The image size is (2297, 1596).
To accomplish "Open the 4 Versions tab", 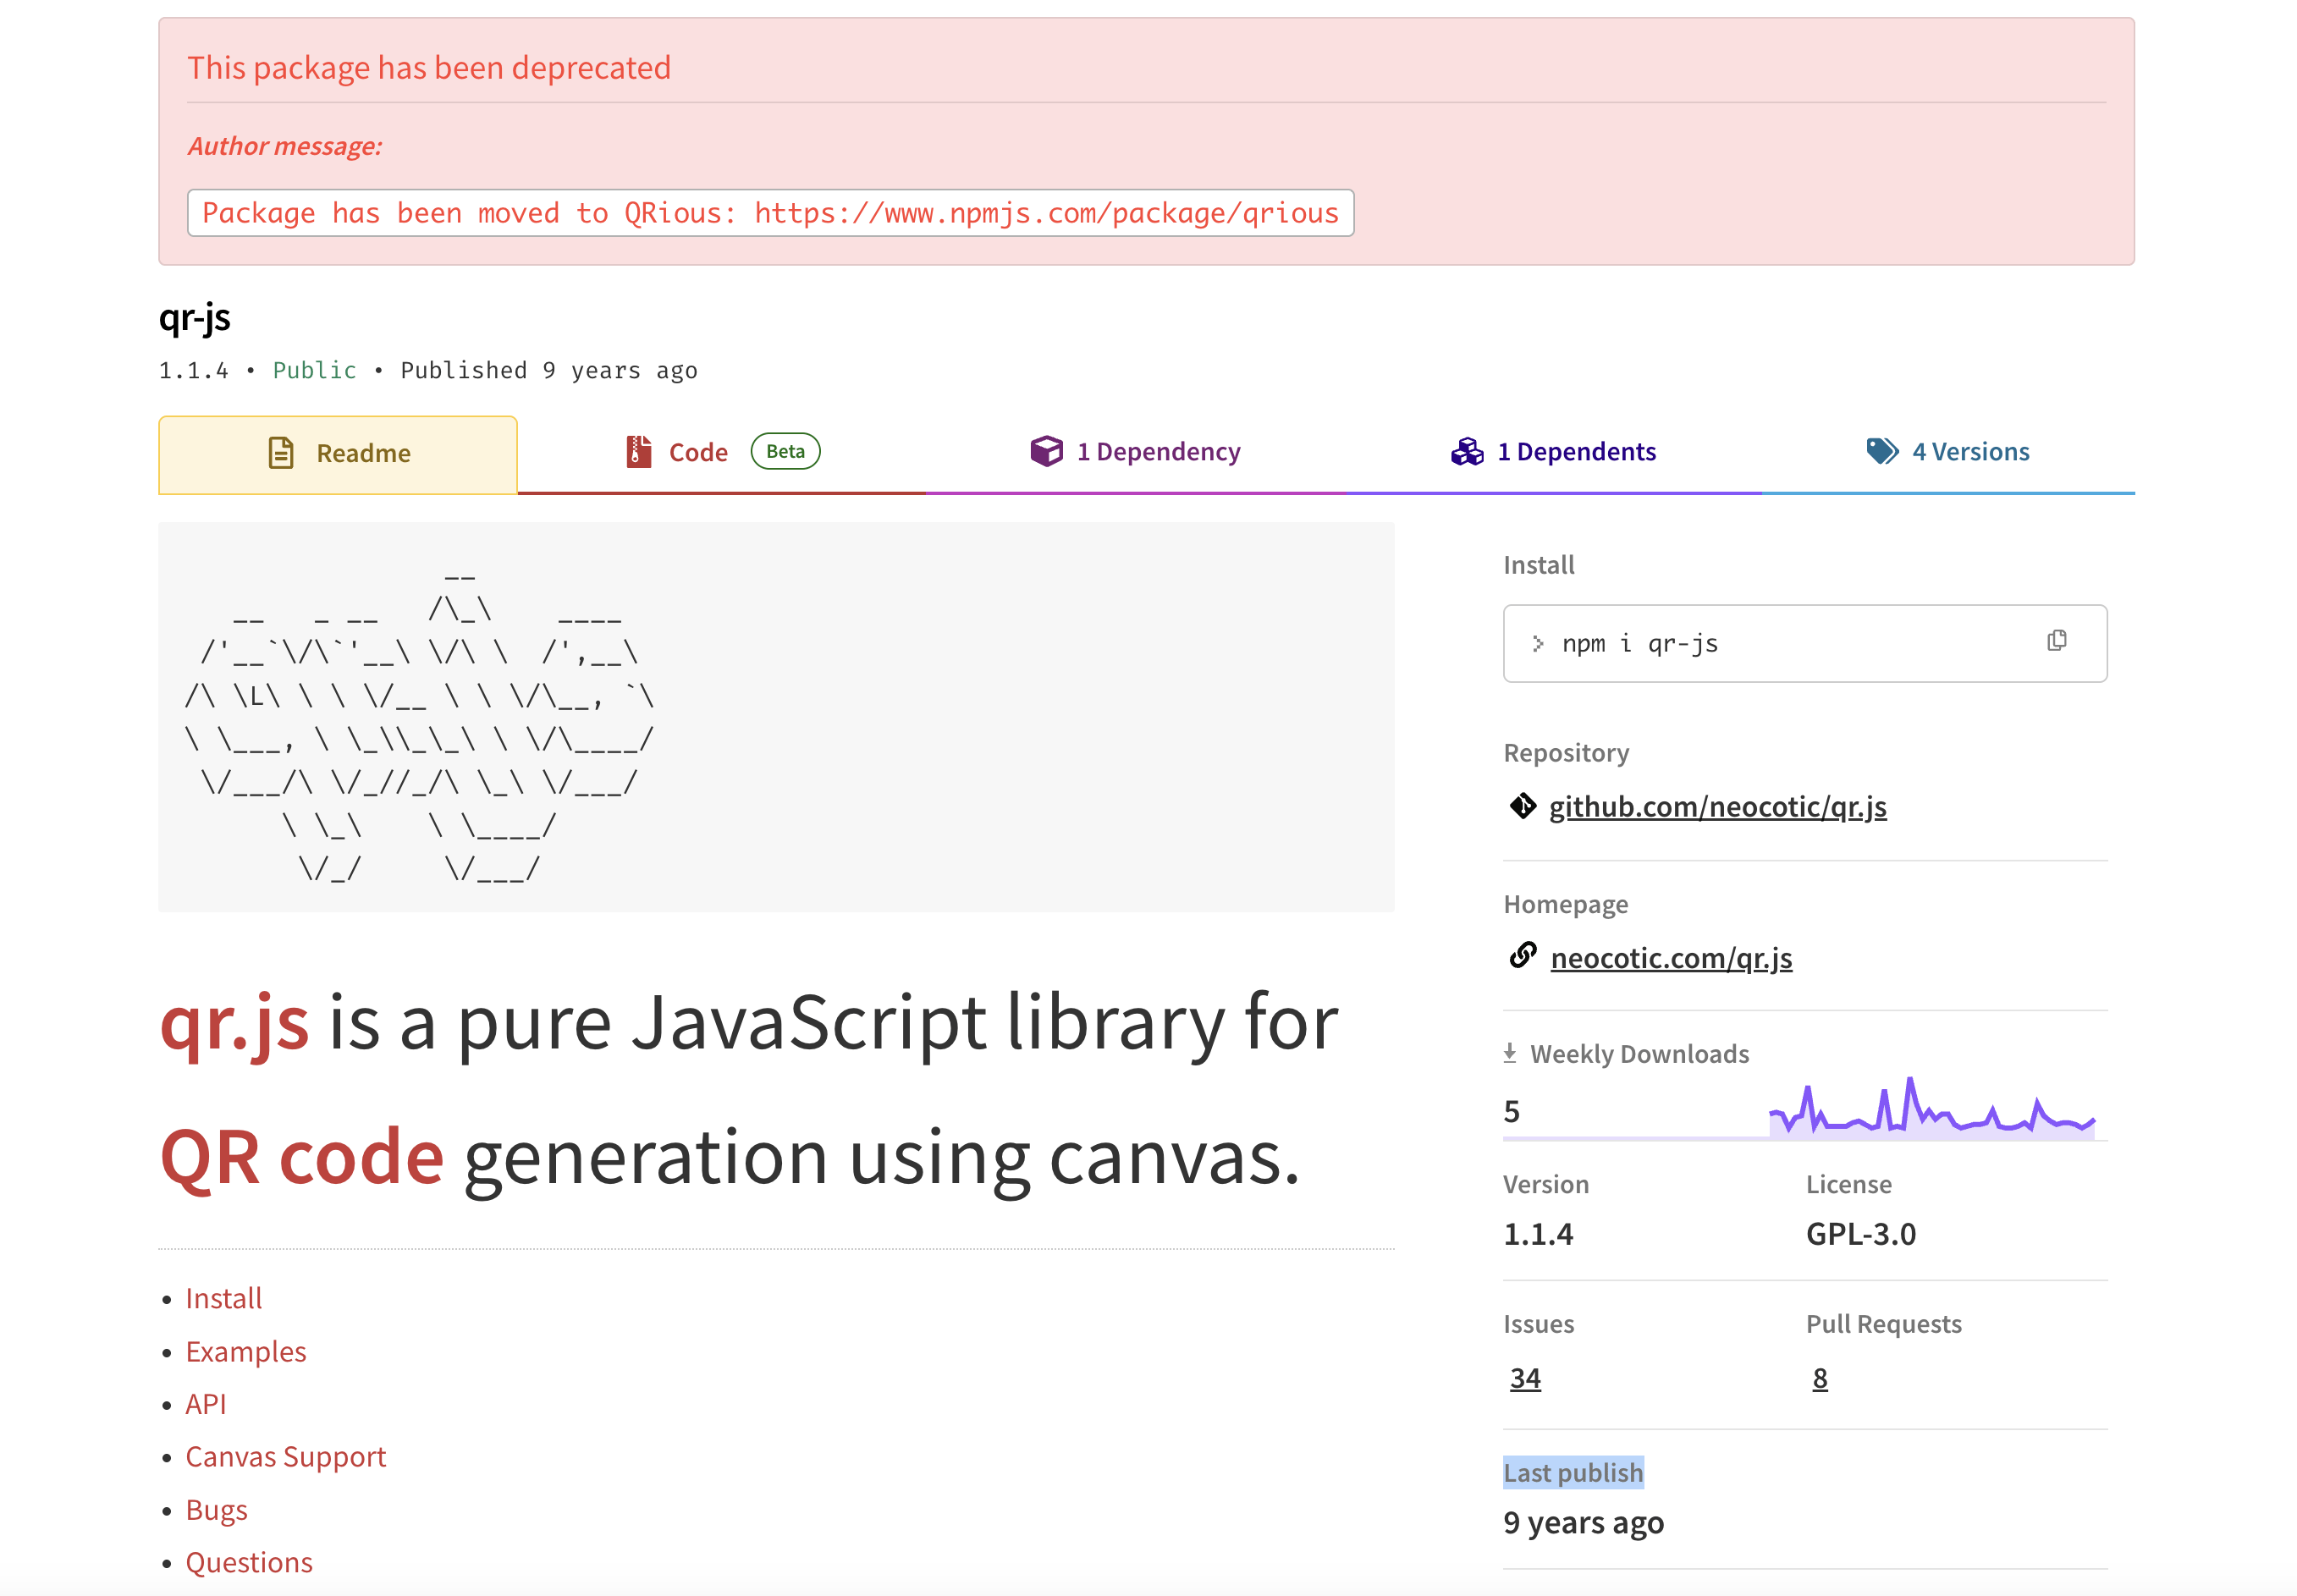I will point(1947,452).
